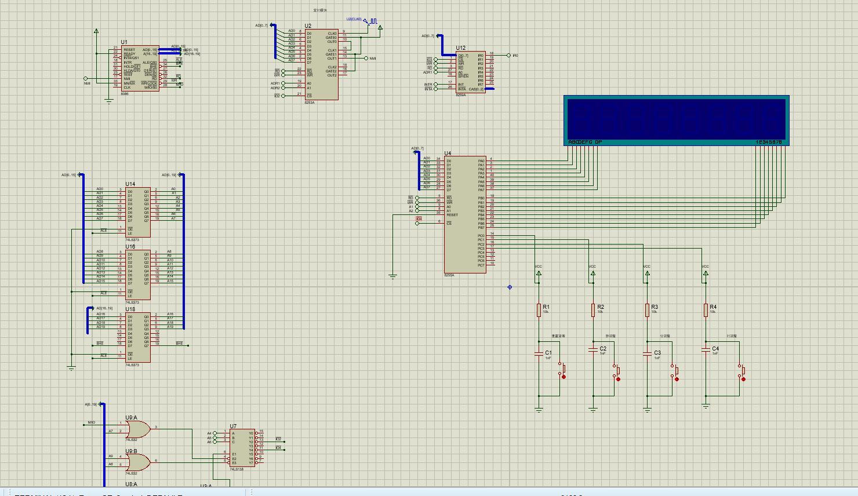Select the U16 74LS373 latch

139,275
